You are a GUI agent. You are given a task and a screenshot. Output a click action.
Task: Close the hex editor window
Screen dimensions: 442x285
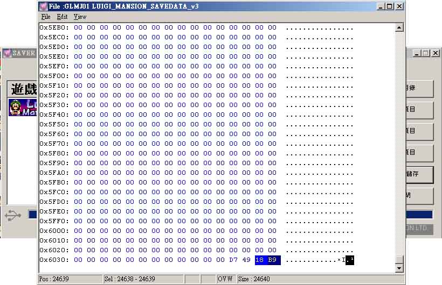pos(399,6)
